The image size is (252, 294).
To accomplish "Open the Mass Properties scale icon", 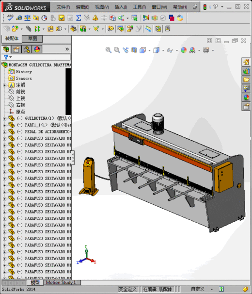I will pos(27,18).
